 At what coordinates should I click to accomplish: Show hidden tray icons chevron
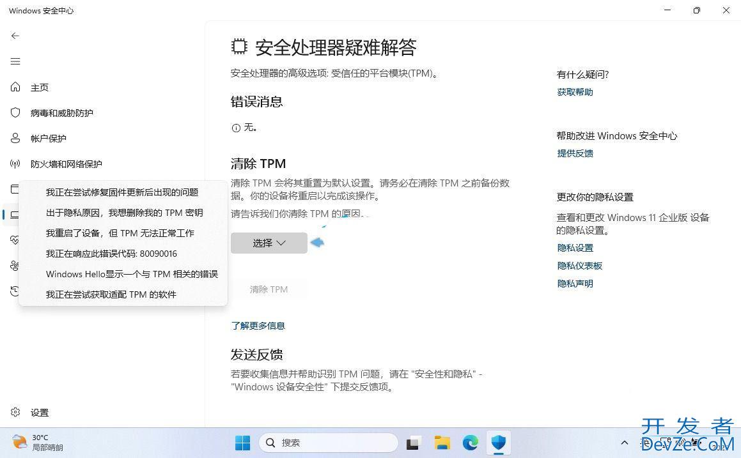[624, 443]
